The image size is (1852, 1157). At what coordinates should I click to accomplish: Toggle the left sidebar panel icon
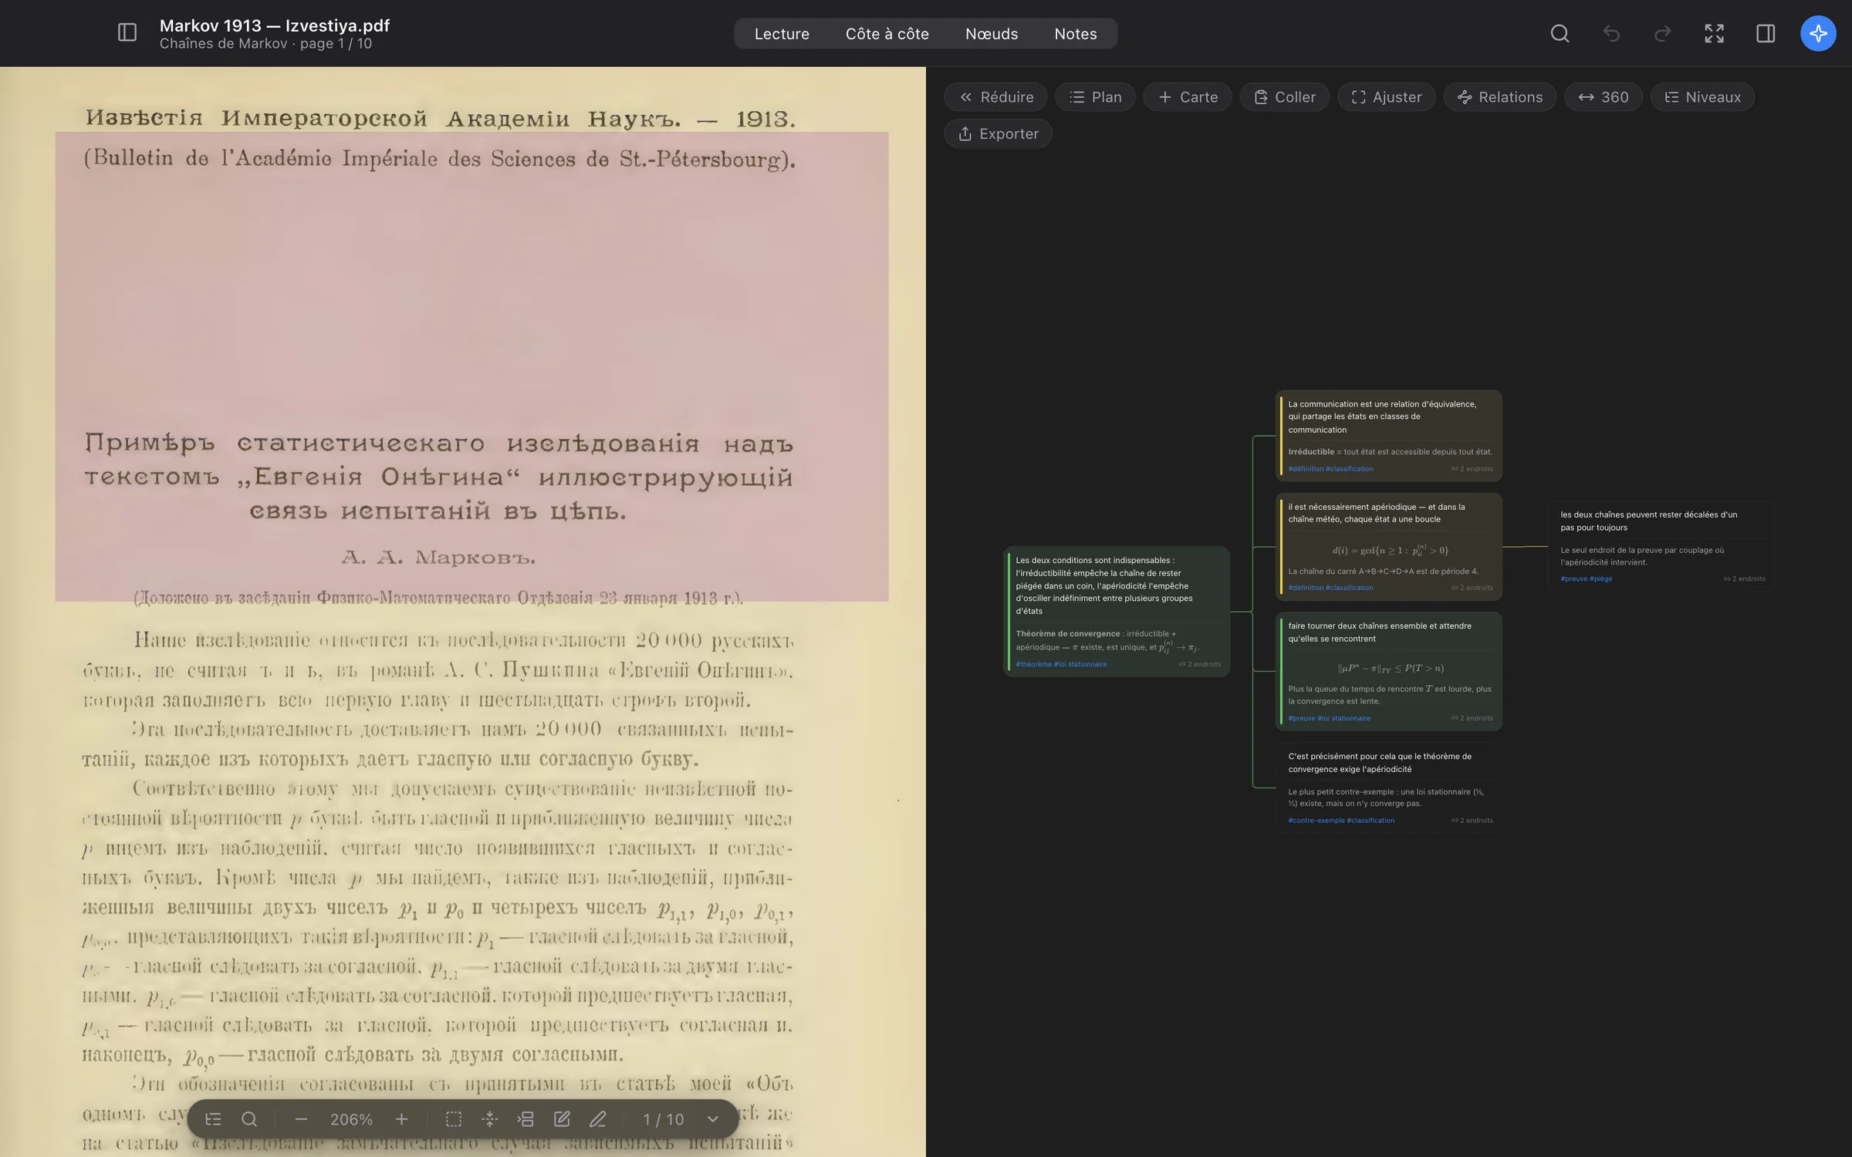[127, 33]
